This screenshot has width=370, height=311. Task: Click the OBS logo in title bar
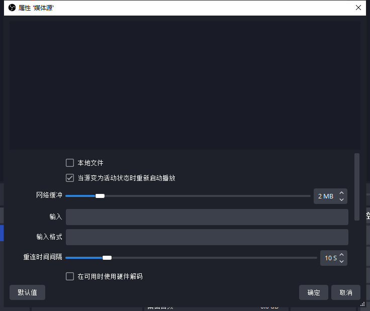(12, 8)
